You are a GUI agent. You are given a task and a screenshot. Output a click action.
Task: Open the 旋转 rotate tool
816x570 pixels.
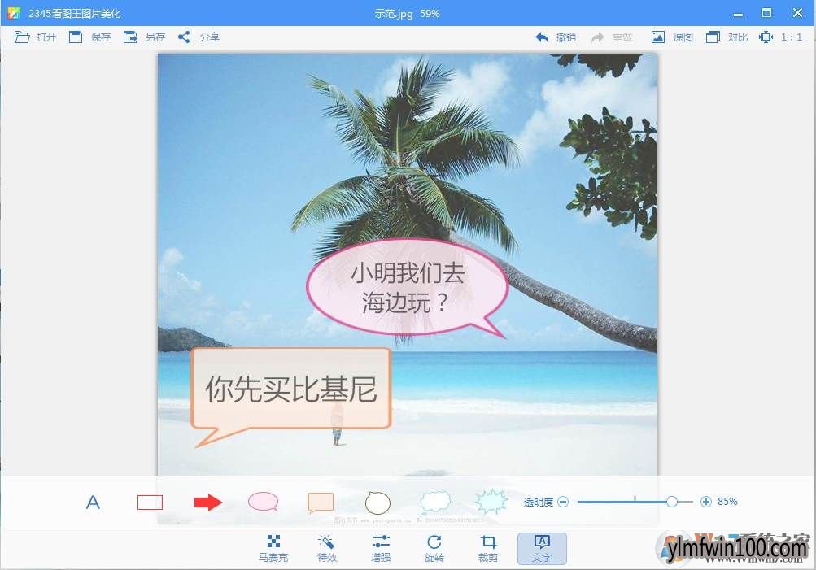(x=434, y=548)
